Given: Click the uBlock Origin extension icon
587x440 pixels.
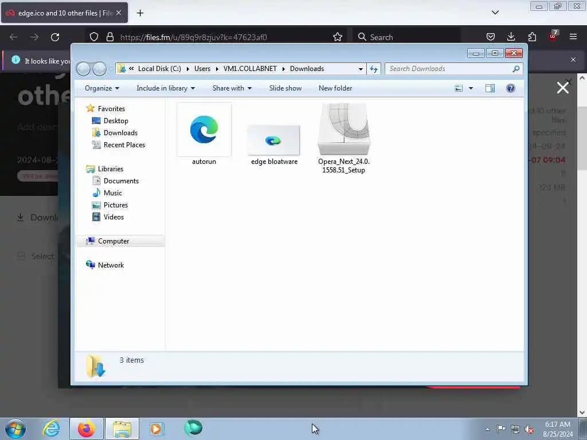Looking at the screenshot, I should click(553, 36).
